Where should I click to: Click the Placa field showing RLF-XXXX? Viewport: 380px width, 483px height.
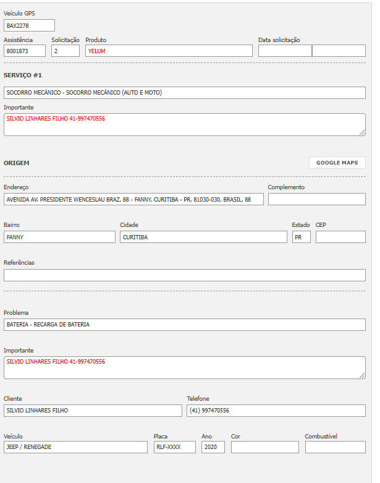(x=175, y=447)
